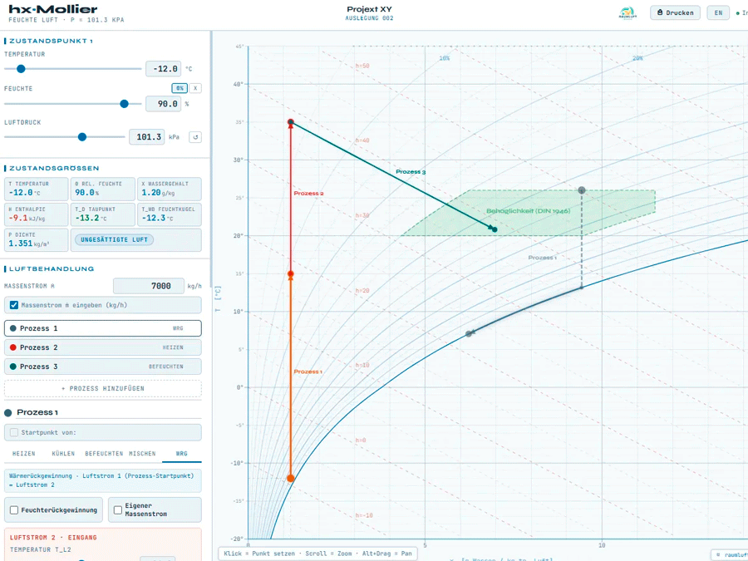Click the T Temperatur value tile -12.0 °C
Screen dimensions: 748x561
37,189
